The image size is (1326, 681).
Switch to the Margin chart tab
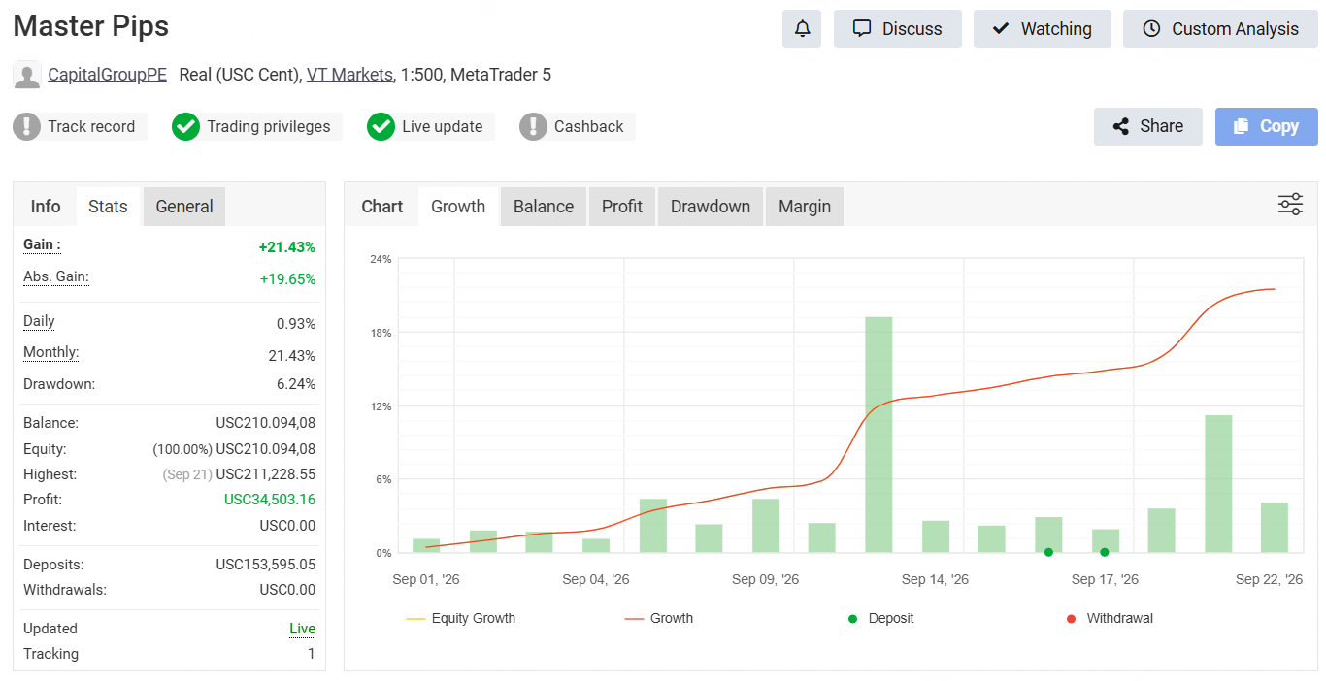click(x=805, y=207)
